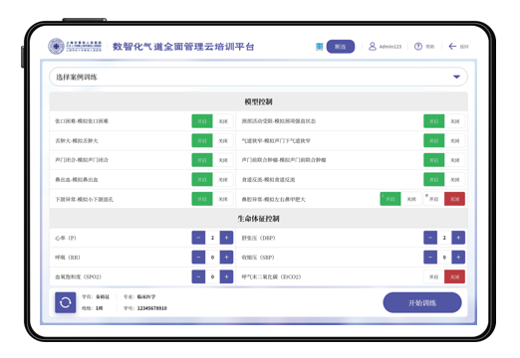This screenshot has height=358, width=520.
Task: Disable 气道狭窄 with 关闭
Action: pyautogui.click(x=454, y=141)
